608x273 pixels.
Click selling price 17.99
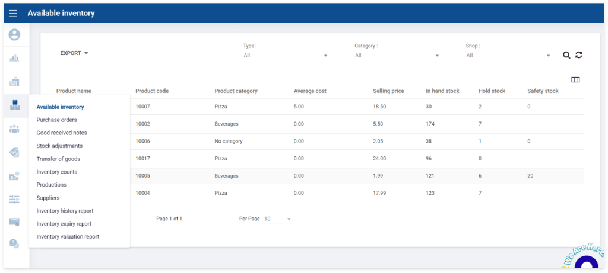(379, 193)
